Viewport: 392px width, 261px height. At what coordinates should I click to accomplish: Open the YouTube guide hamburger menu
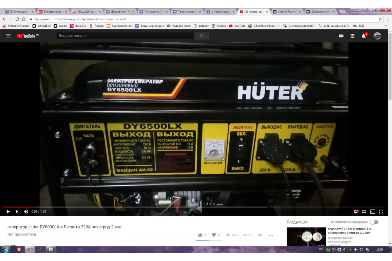pyautogui.click(x=8, y=36)
